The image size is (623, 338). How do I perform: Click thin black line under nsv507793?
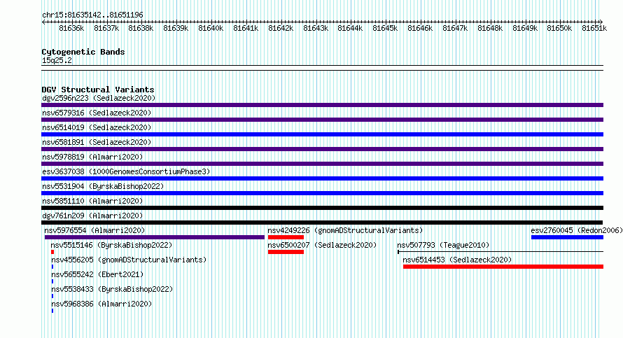[x=500, y=252]
